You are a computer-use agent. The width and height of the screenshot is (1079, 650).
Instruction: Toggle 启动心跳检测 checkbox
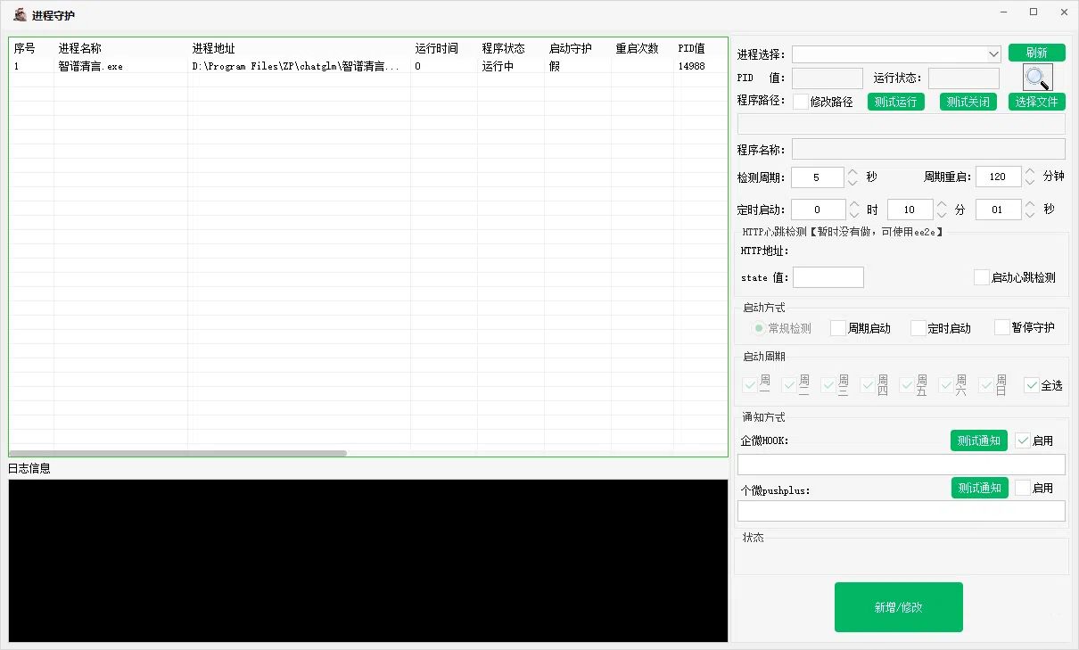tap(982, 277)
